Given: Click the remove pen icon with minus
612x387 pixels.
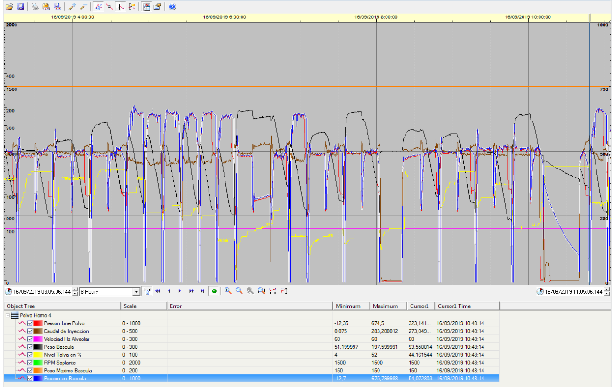Looking at the screenshot, I should point(83,7).
